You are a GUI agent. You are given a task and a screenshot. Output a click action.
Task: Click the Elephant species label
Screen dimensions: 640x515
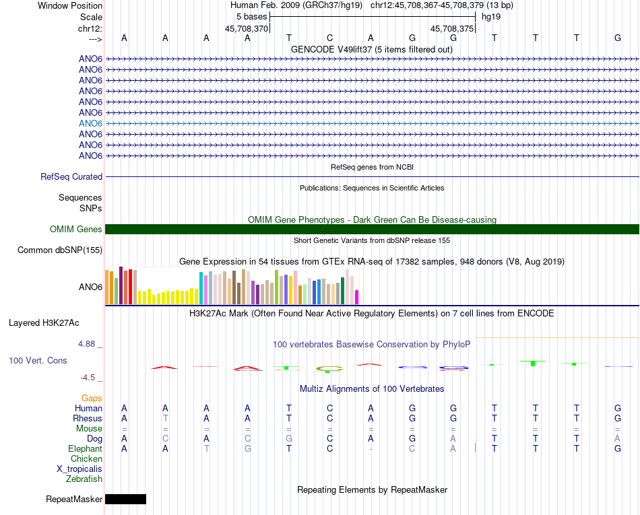85,448
